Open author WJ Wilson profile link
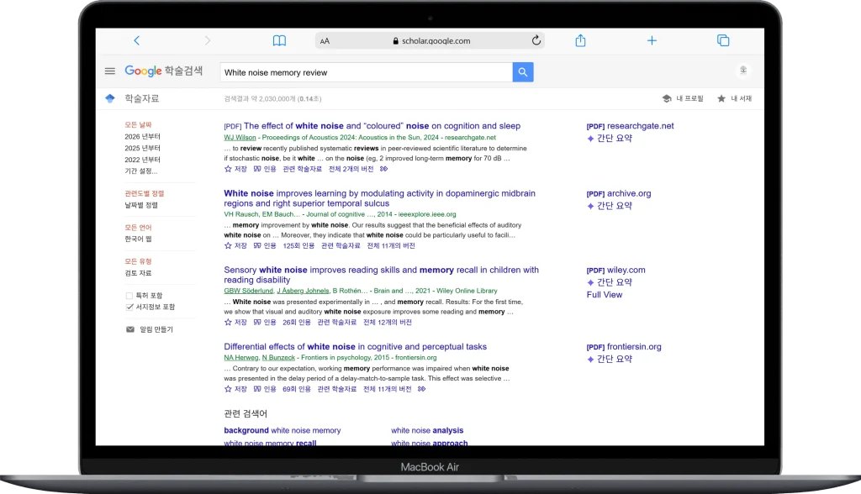This screenshot has width=861, height=494. (x=240, y=138)
